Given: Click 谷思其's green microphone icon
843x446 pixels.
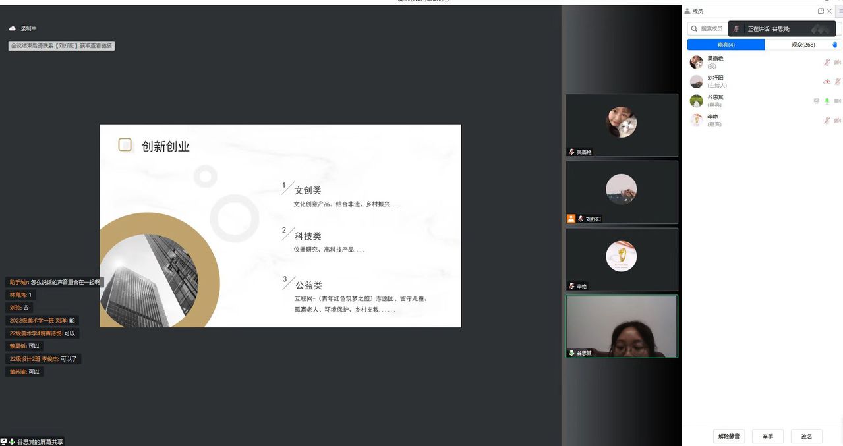Looking at the screenshot, I should tap(827, 101).
